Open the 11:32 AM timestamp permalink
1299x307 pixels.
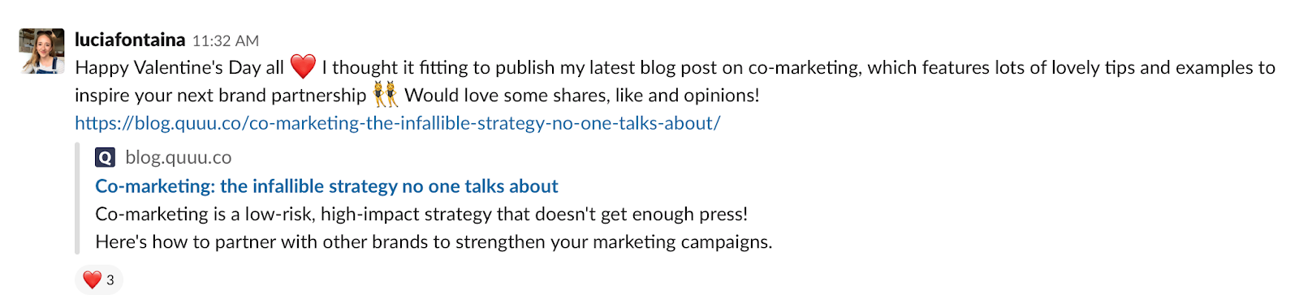pos(226,41)
